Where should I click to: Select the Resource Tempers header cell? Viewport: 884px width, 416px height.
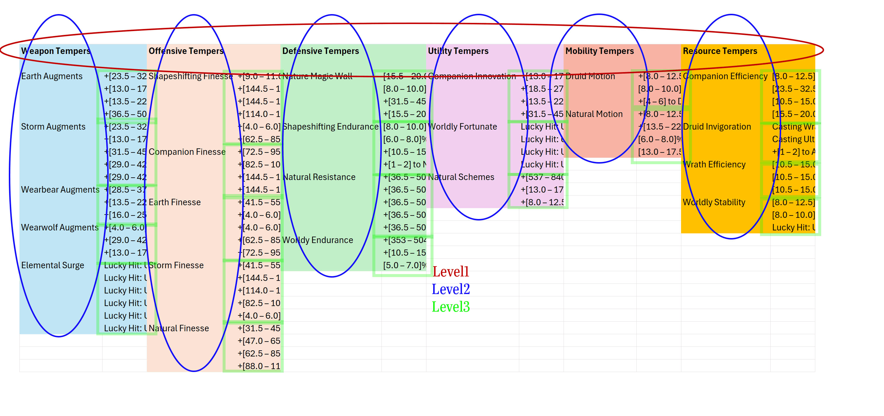pyautogui.click(x=725, y=51)
